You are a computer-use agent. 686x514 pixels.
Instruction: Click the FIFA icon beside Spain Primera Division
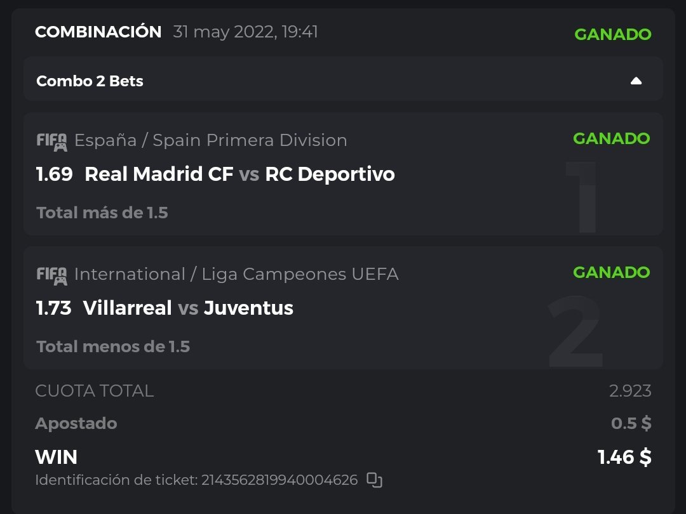click(51, 141)
